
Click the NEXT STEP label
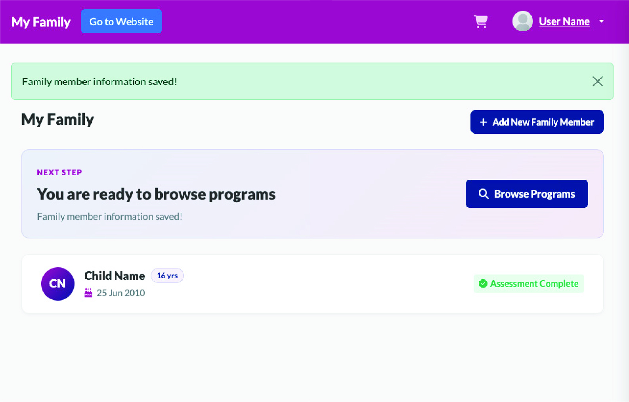pos(59,172)
